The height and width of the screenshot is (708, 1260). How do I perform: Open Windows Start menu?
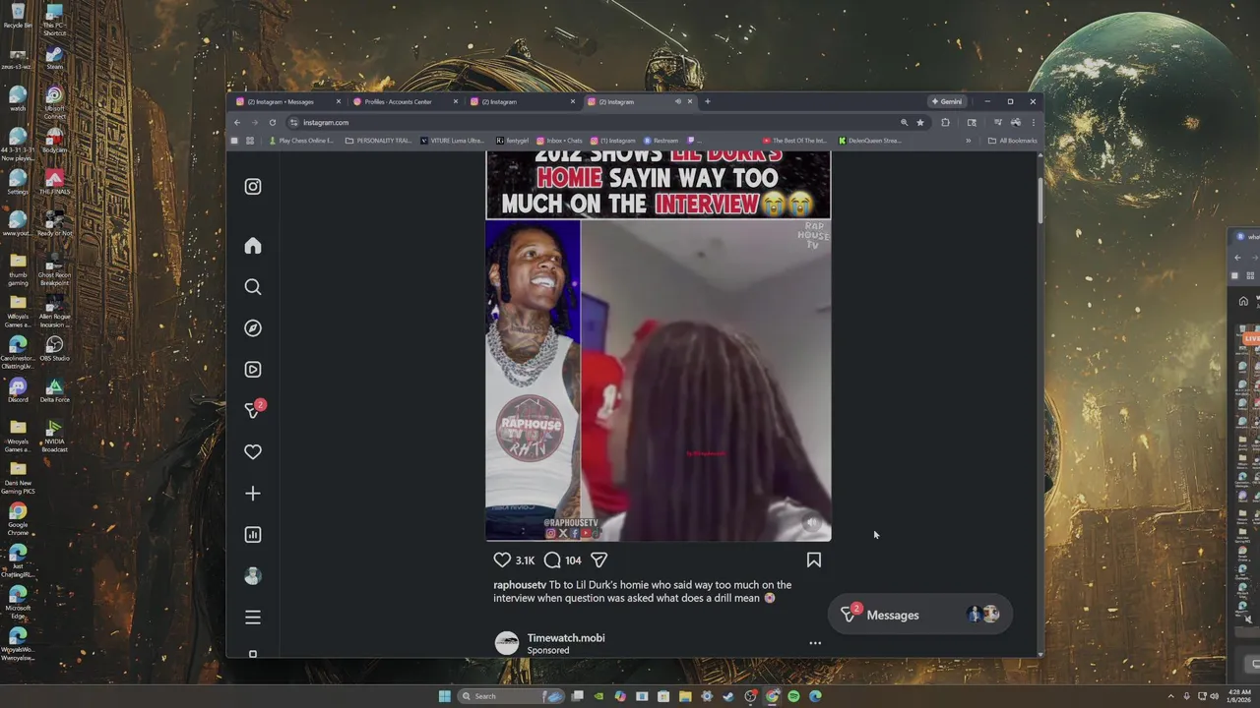(444, 696)
